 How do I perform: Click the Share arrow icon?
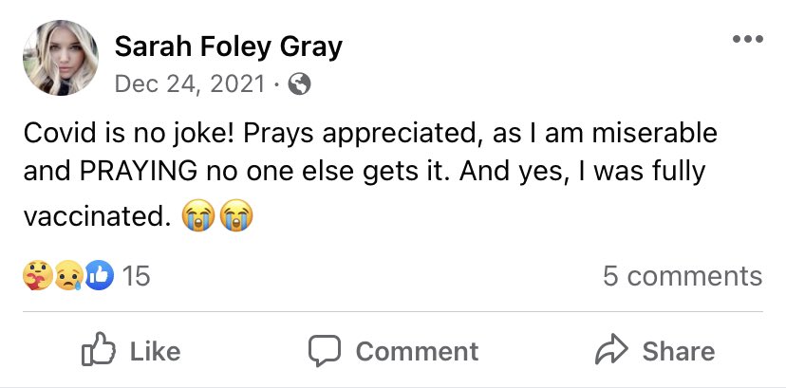coord(611,351)
